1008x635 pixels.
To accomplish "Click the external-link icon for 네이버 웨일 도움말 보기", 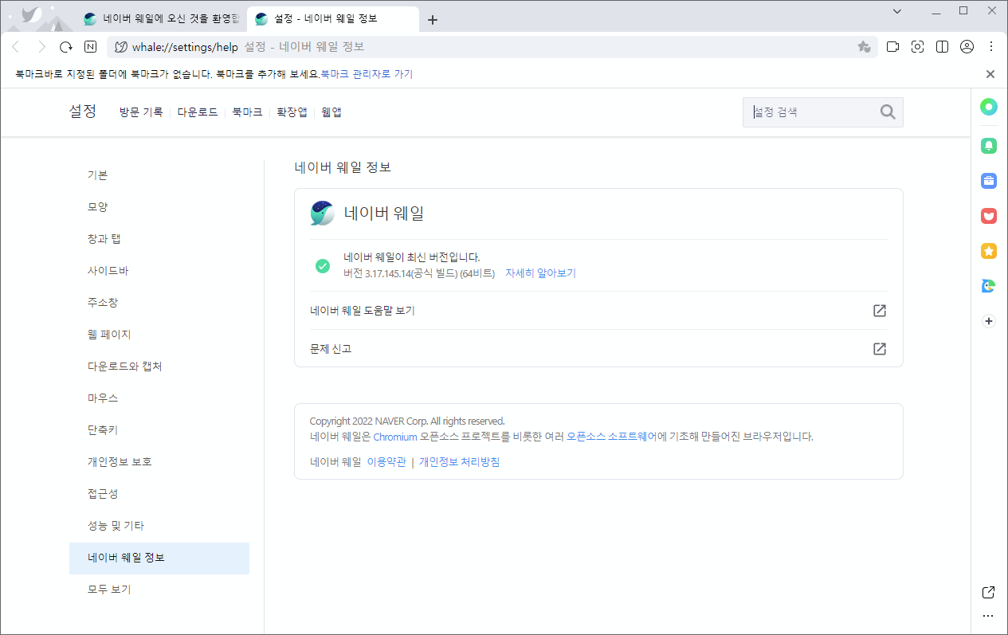I will [x=880, y=311].
